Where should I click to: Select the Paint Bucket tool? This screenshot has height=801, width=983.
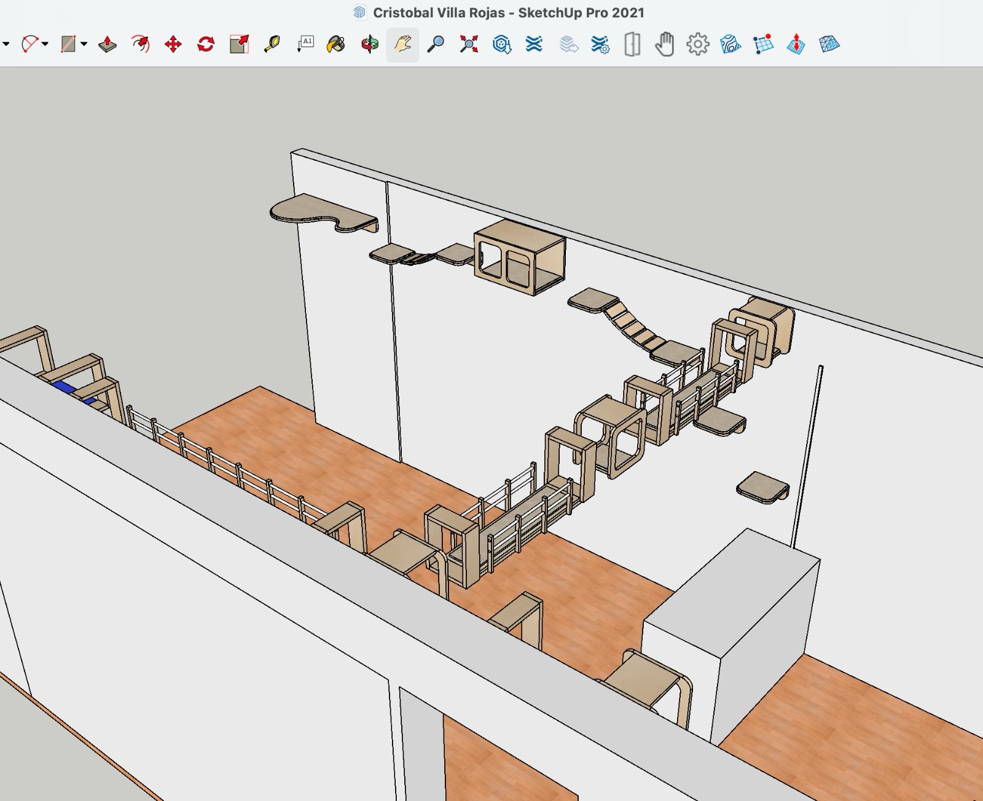(x=336, y=44)
